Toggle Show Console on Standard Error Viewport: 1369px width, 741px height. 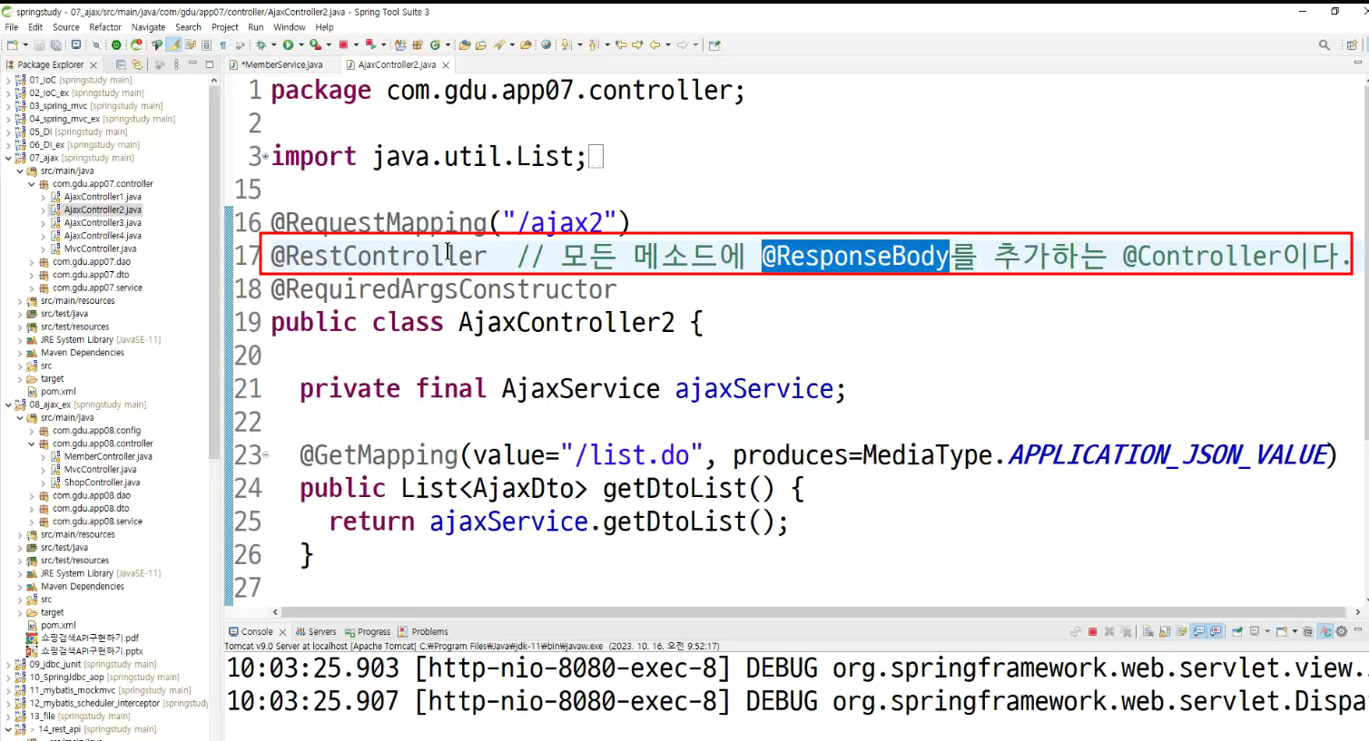pyautogui.click(x=1215, y=631)
